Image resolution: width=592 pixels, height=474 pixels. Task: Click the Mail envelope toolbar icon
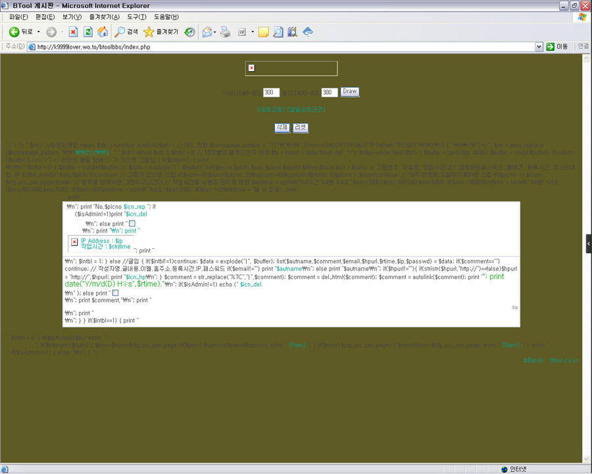(207, 32)
